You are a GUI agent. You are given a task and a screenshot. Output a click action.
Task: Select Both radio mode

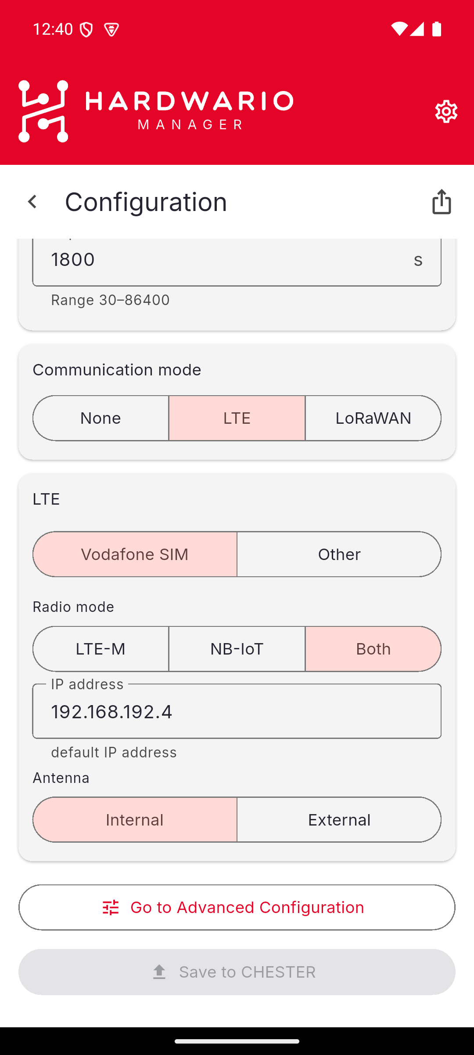(x=373, y=649)
